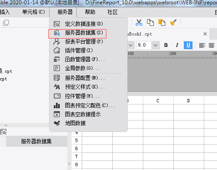217x170 pixels.
Task: Click the overlapping-squares icon in left toolbar
Action: point(6,23)
